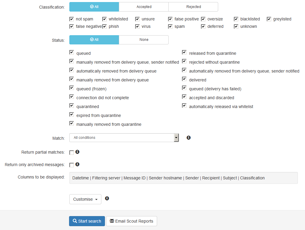The height and width of the screenshot is (230, 305).
Task: Click the info icon beside Match dropdown
Action: click(x=189, y=137)
